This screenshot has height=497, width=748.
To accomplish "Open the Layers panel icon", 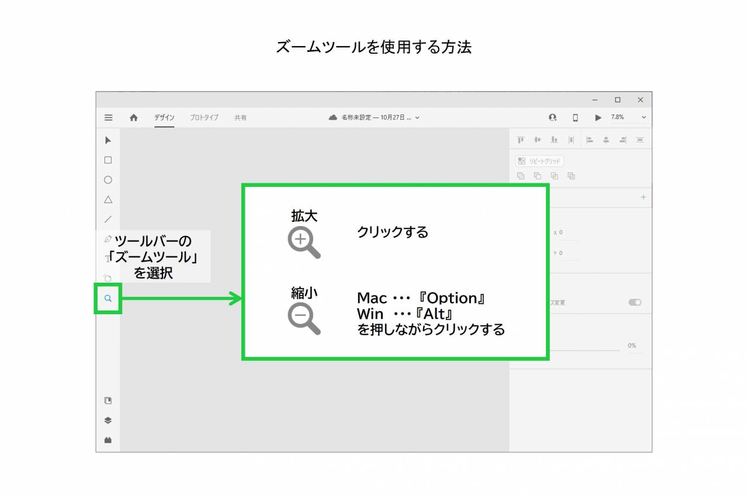I will tap(108, 420).
